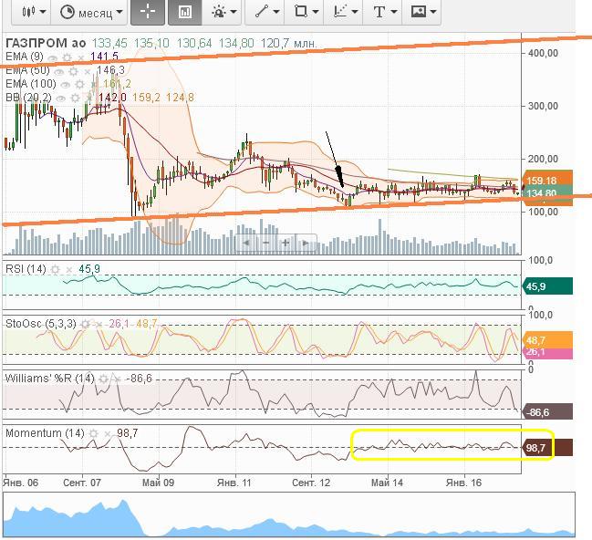Zoom out using the minus control

(265, 243)
